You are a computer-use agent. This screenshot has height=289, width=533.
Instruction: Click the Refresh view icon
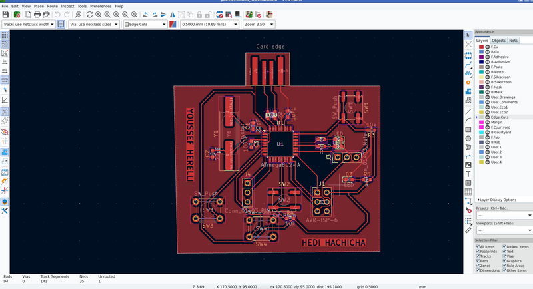(x=89, y=14)
